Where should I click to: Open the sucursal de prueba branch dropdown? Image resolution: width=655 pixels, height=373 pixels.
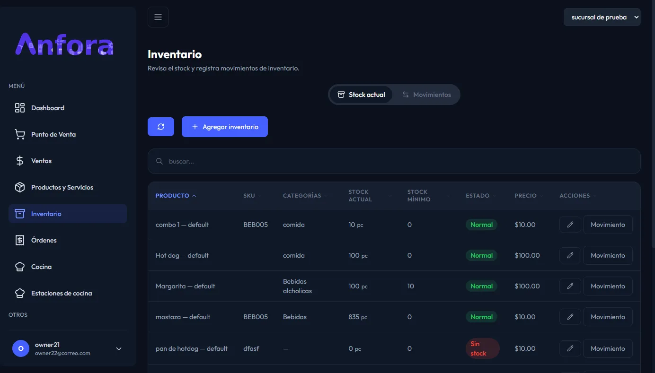click(x=602, y=17)
